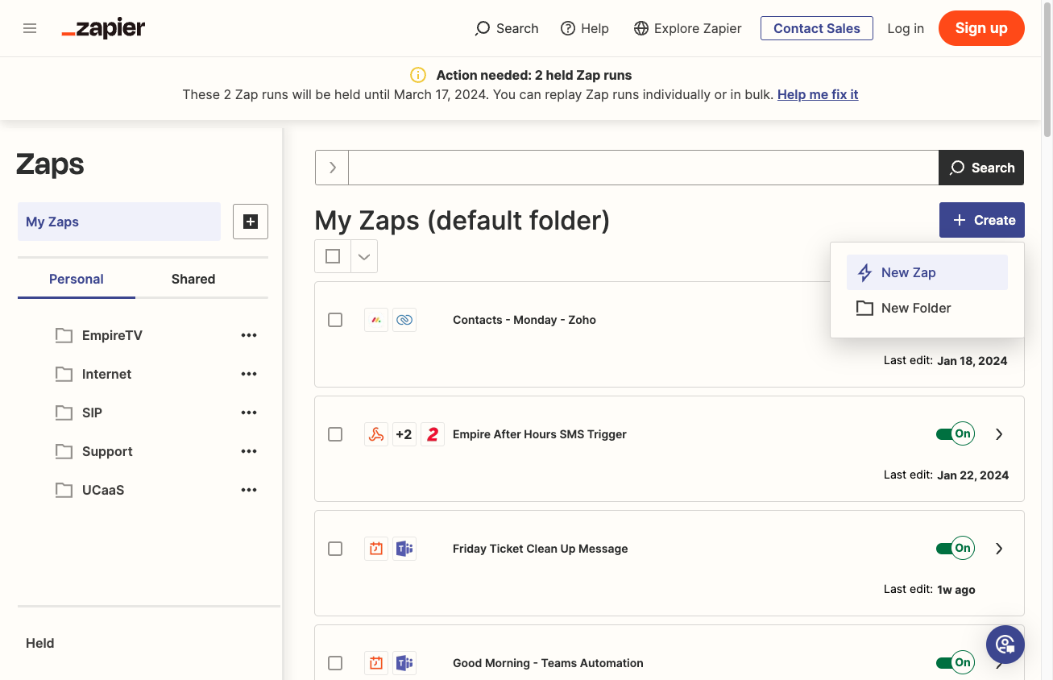The image size is (1053, 680).
Task: Click the +2 more apps badge
Action: pos(404,434)
